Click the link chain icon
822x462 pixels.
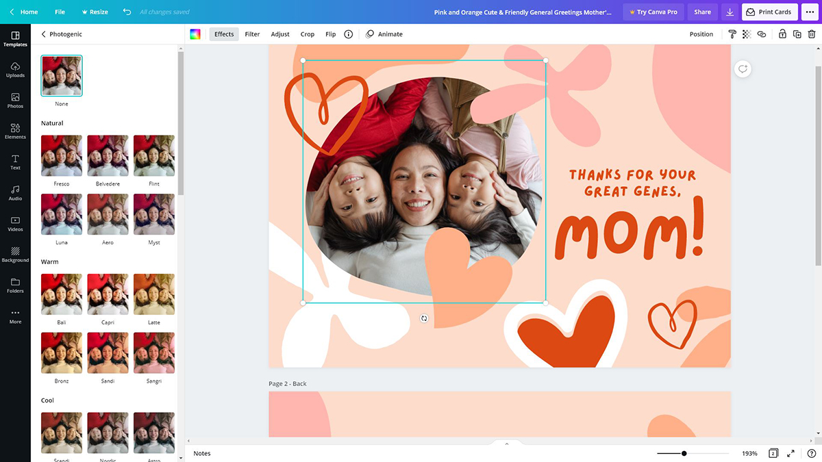tap(761, 34)
